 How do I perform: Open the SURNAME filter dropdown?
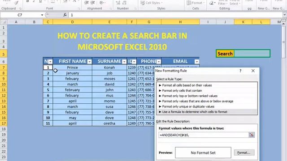(x=124, y=62)
